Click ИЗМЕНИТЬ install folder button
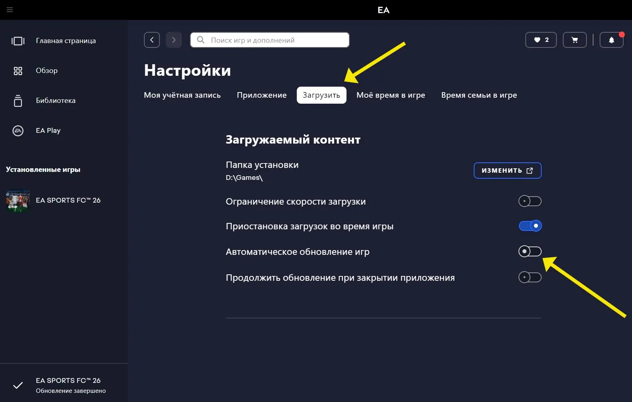The image size is (632, 402). pos(507,170)
